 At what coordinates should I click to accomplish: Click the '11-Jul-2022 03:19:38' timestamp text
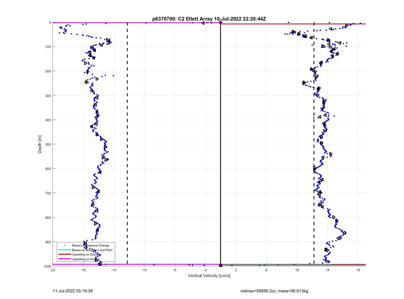(73, 290)
